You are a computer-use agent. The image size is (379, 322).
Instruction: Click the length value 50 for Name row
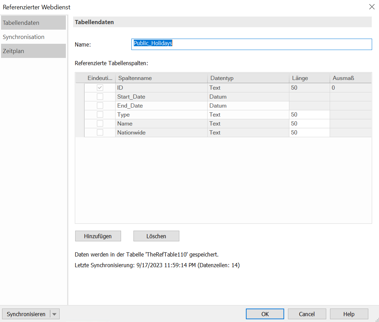[x=309, y=123]
